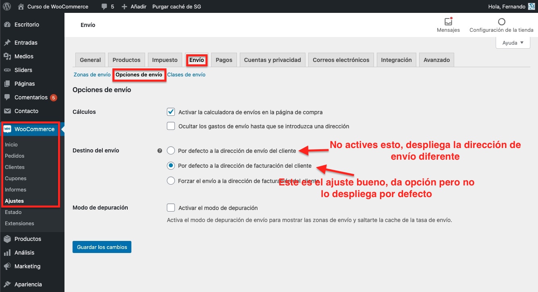Click the Análisis bar chart icon
538x292 pixels.
click(7, 253)
